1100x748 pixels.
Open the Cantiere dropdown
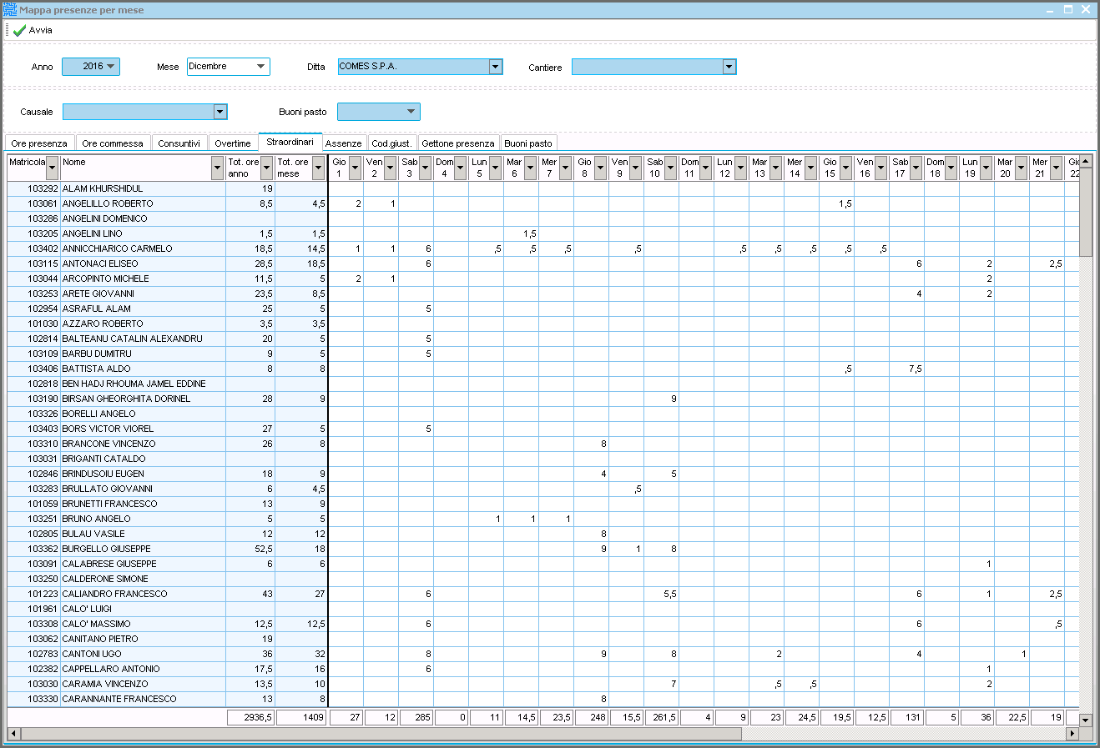click(x=729, y=67)
